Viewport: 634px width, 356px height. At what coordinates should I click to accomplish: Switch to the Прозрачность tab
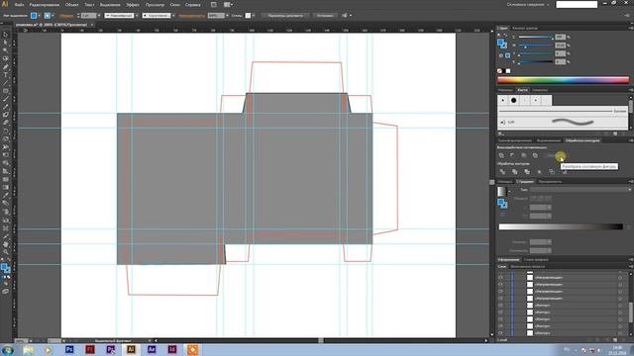tap(550, 182)
